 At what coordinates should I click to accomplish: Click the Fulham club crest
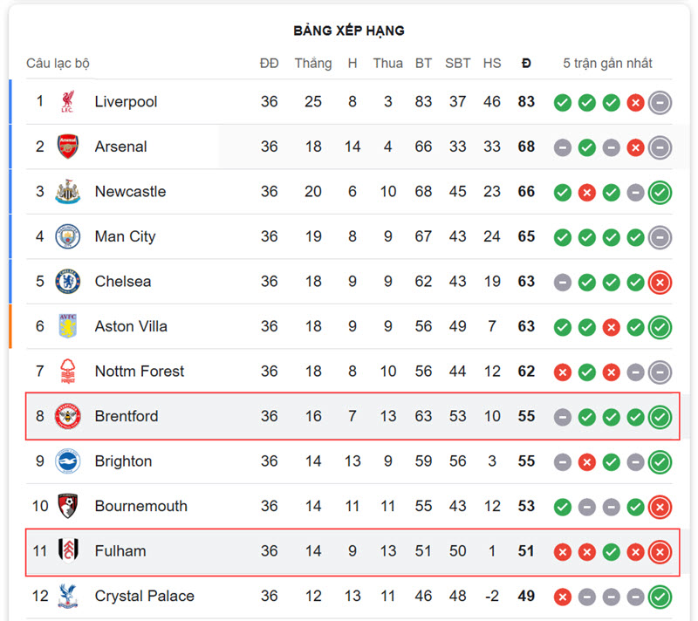pos(68,550)
